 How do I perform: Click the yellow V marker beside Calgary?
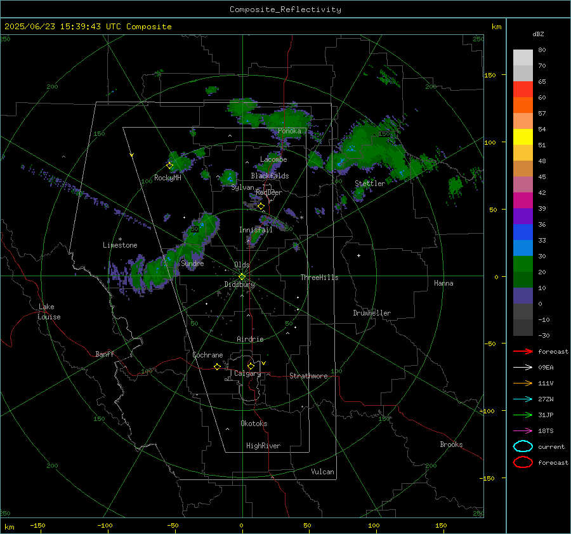264,363
